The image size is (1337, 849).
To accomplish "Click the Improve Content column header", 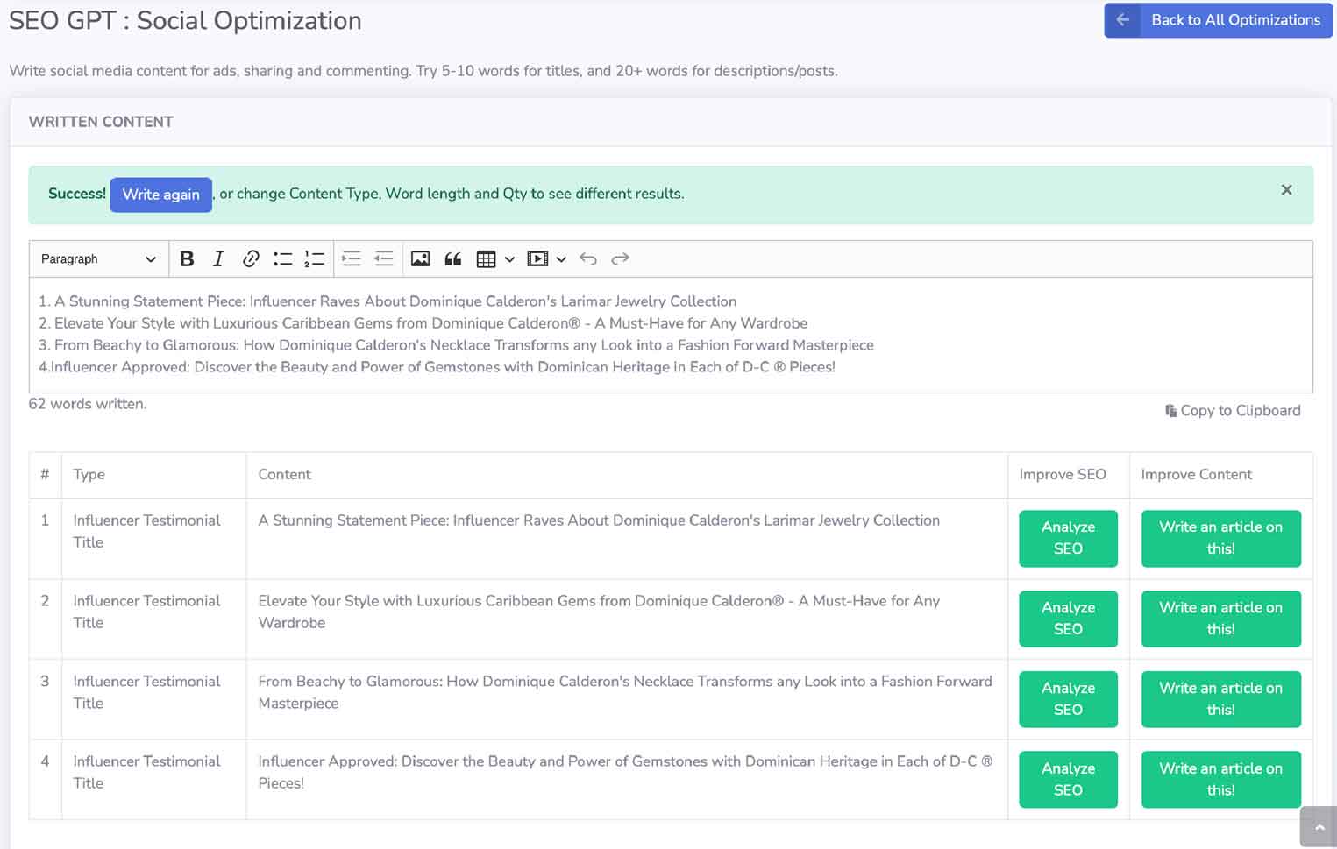I will coord(1196,474).
